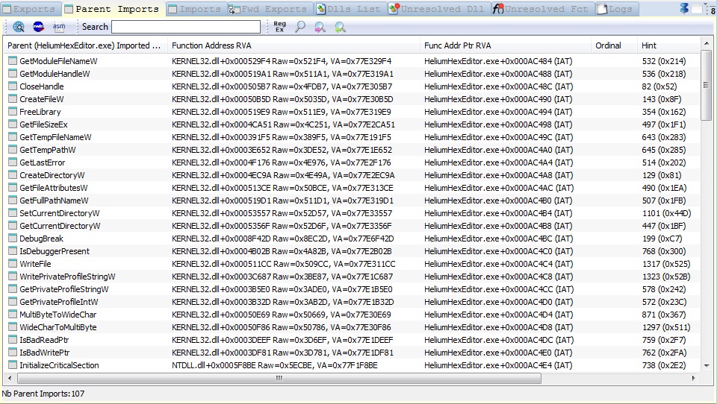Switch to the Logs tab

tap(616, 9)
